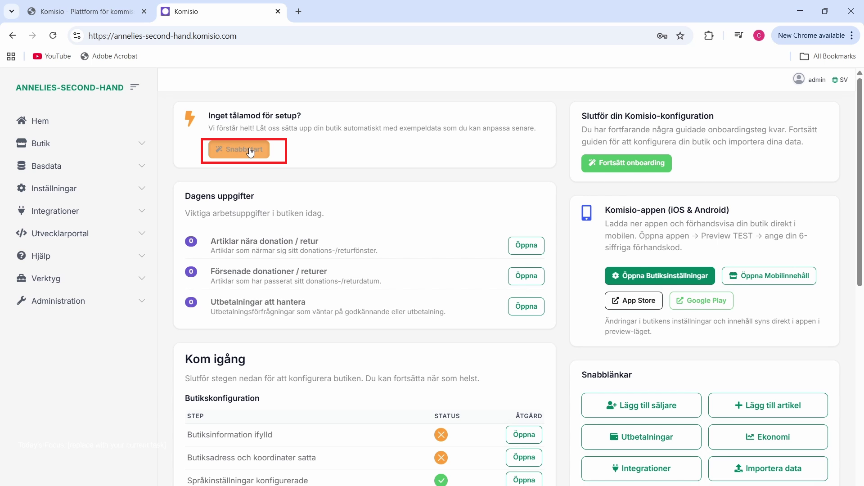The image size is (864, 486).
Task: Expand the Butik sidebar section
Action: click(x=142, y=143)
